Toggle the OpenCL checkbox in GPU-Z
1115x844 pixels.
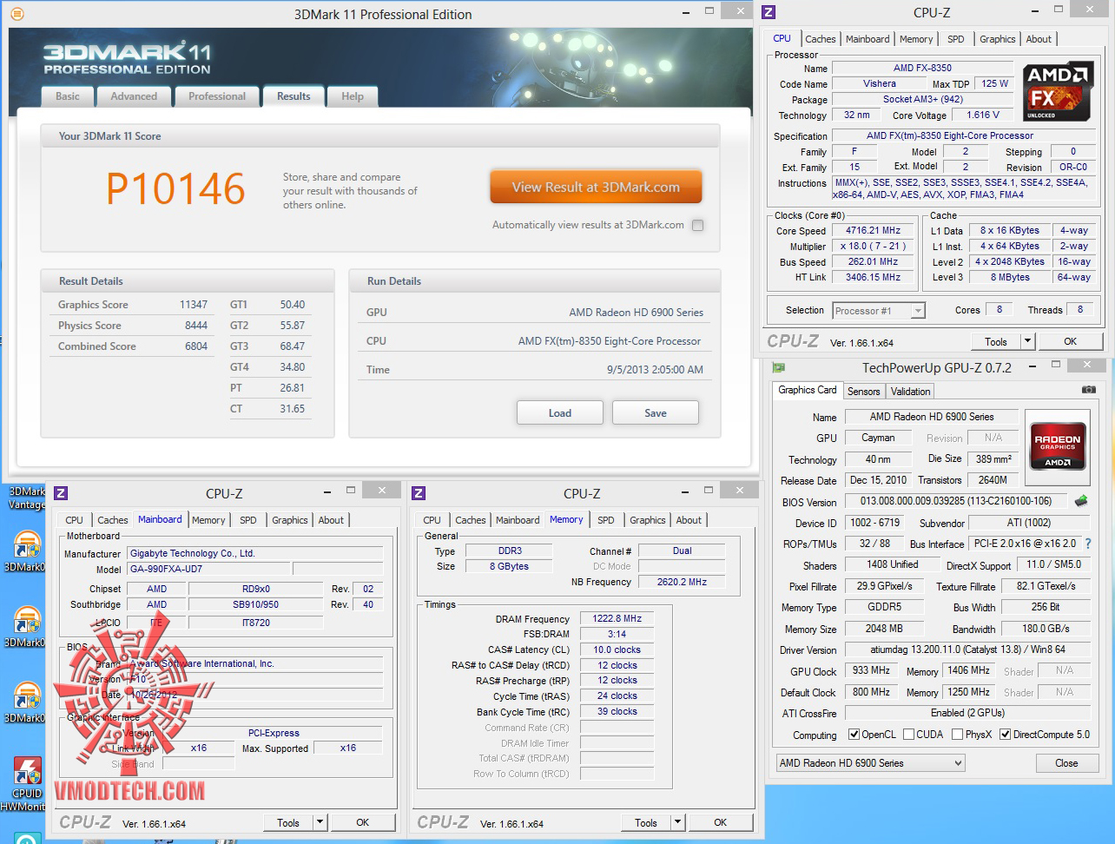[x=854, y=735]
